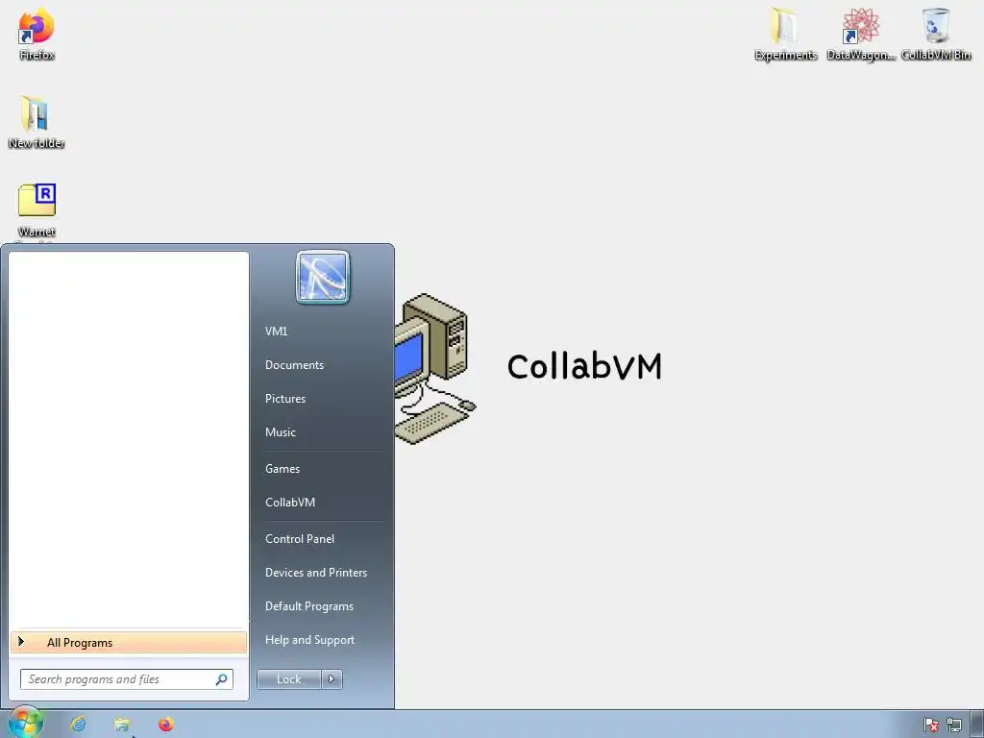Open the CollabVM Bin recycle icon

tap(936, 35)
